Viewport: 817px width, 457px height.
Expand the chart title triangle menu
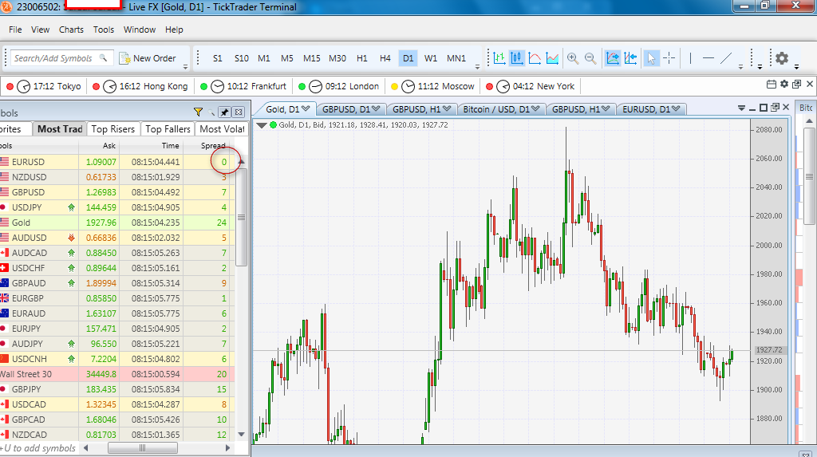pyautogui.click(x=262, y=125)
